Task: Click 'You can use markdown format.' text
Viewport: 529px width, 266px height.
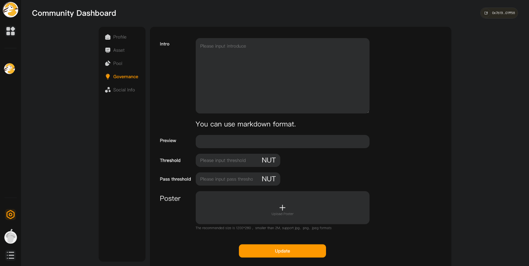Action: 246,124
